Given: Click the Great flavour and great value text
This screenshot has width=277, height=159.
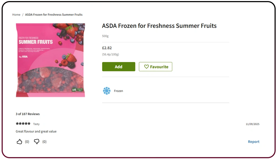Looking at the screenshot, I should pyautogui.click(x=36, y=131).
